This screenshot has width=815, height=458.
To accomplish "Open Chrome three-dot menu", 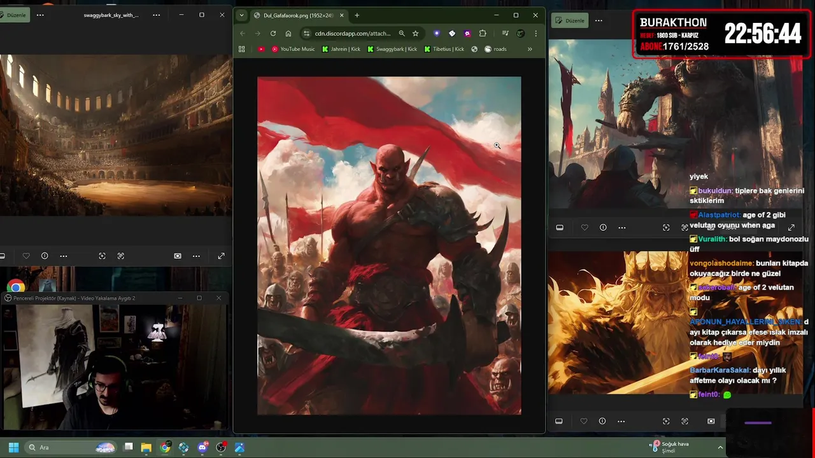I will (x=535, y=33).
